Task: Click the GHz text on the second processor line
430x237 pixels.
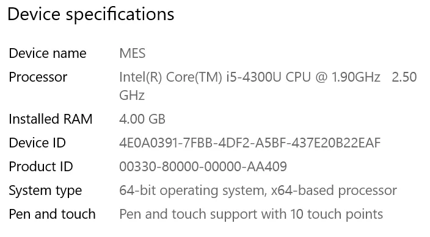Action: coord(132,95)
